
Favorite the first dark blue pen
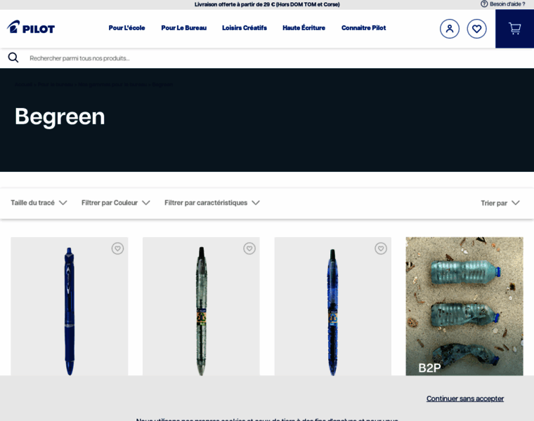coord(117,248)
